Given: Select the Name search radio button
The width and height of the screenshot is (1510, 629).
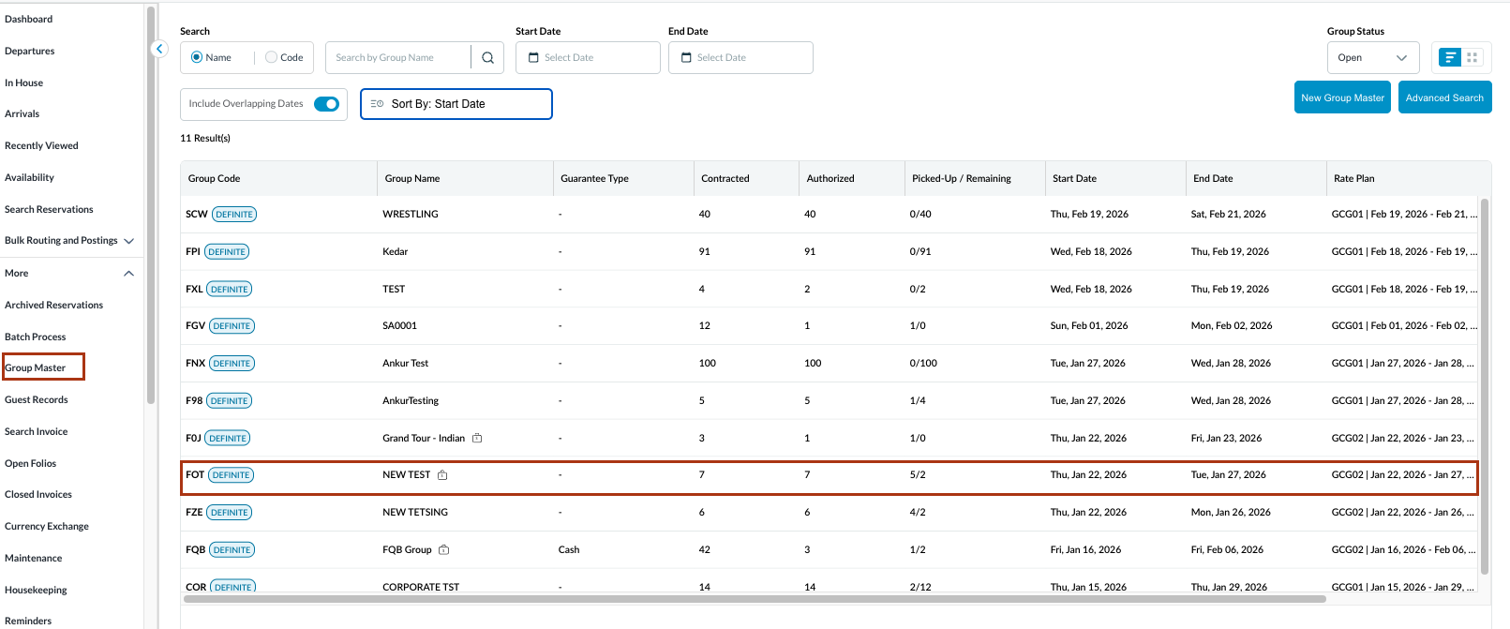Looking at the screenshot, I should [197, 58].
